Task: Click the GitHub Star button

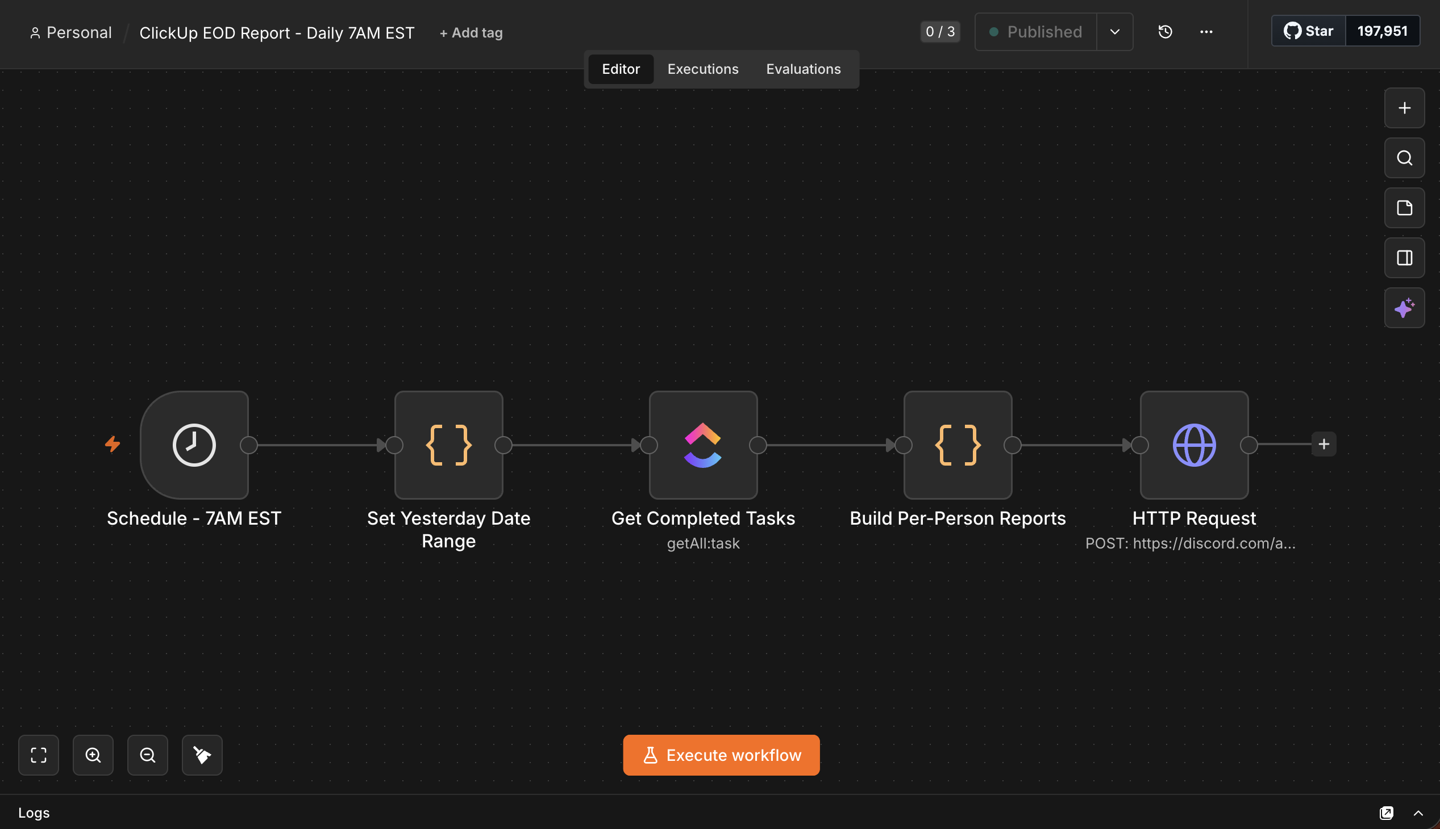Action: (x=1308, y=31)
